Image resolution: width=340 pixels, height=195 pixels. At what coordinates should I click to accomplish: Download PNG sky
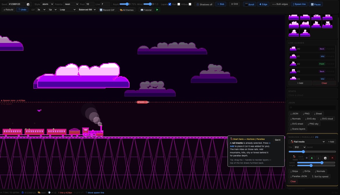[x=313, y=124]
